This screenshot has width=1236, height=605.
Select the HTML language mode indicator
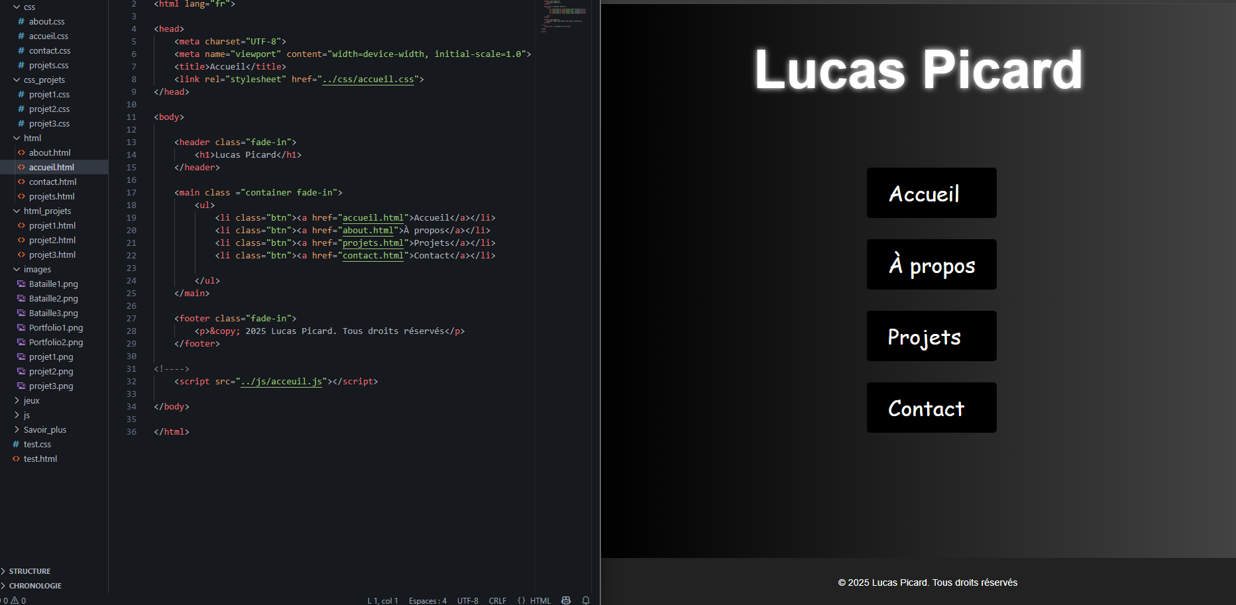coord(534,600)
